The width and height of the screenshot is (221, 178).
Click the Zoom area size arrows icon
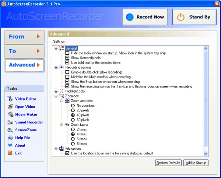[x=67, y=101]
